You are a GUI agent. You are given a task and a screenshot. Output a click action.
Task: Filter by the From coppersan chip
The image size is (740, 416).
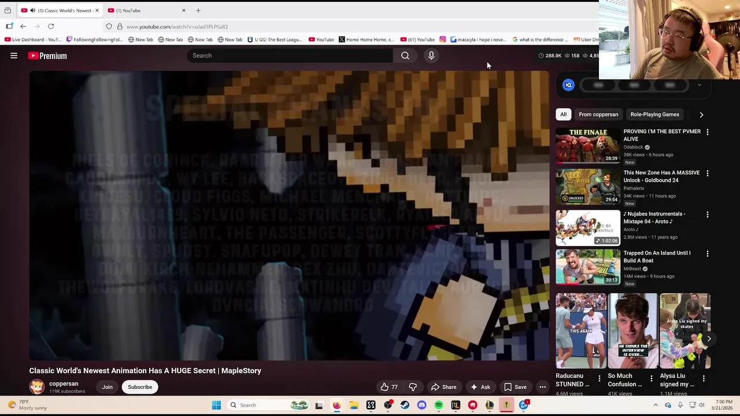point(598,114)
